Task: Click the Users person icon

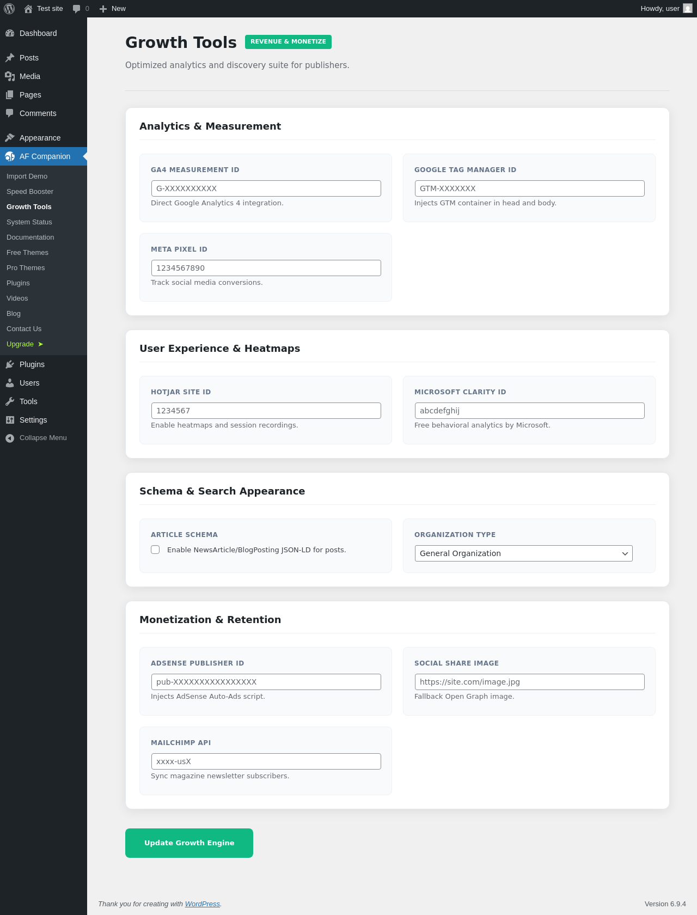Action: click(10, 383)
